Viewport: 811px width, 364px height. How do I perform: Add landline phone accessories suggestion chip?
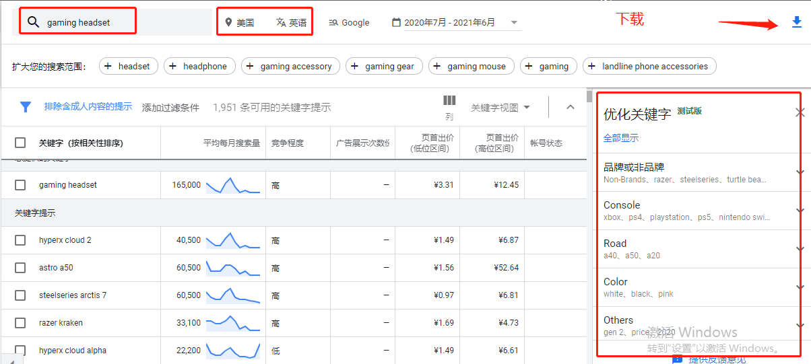[x=649, y=66]
